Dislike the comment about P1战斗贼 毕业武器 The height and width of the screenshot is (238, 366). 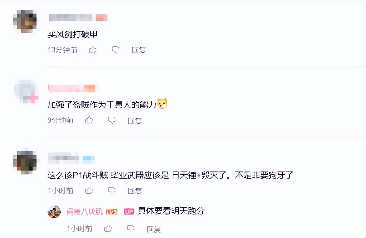click(112, 191)
